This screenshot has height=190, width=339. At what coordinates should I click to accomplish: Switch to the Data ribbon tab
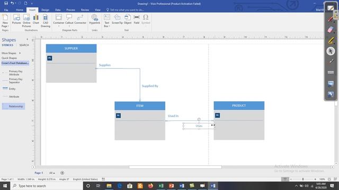click(x=58, y=10)
